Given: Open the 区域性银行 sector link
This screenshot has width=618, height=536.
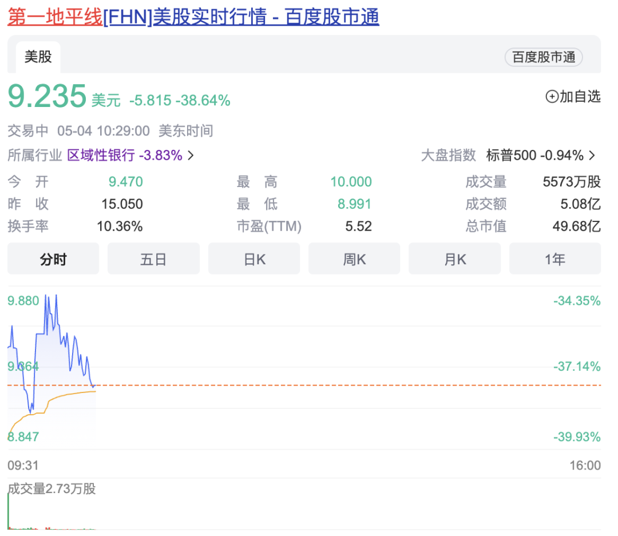Looking at the screenshot, I should [101, 156].
